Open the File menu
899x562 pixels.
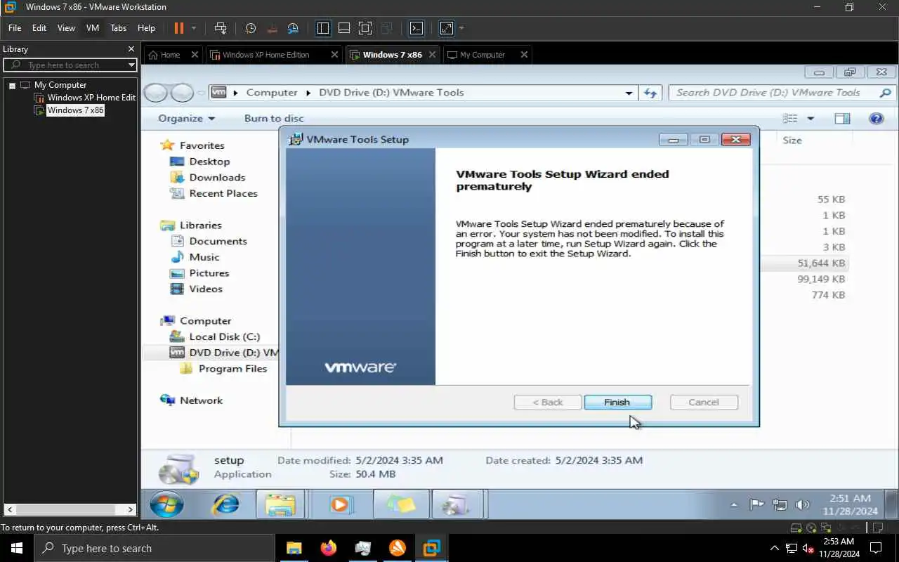15,28
